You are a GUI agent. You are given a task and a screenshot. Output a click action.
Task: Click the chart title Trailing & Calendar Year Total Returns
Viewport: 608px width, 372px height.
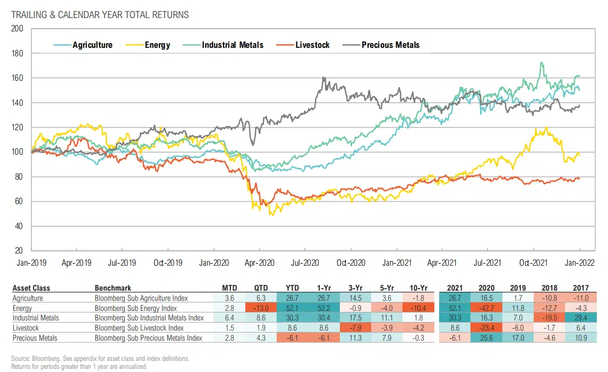100,15
